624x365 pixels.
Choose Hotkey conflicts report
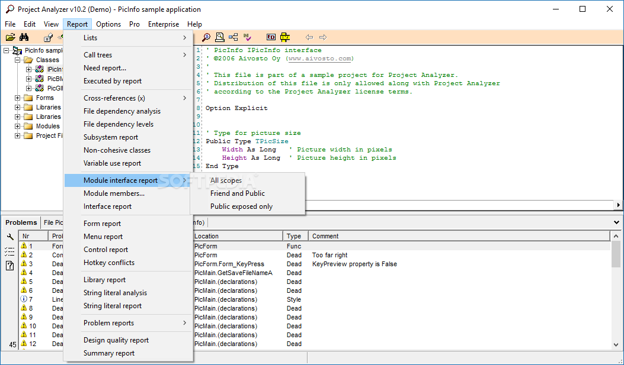point(128,263)
